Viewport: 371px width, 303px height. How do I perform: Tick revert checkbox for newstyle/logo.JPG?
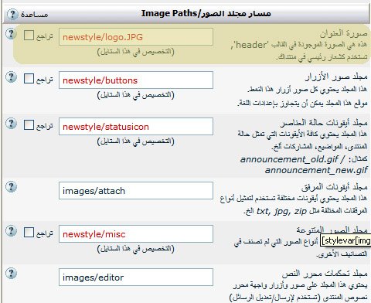(29, 36)
